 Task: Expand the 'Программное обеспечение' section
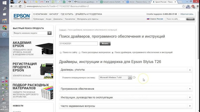point(126,89)
